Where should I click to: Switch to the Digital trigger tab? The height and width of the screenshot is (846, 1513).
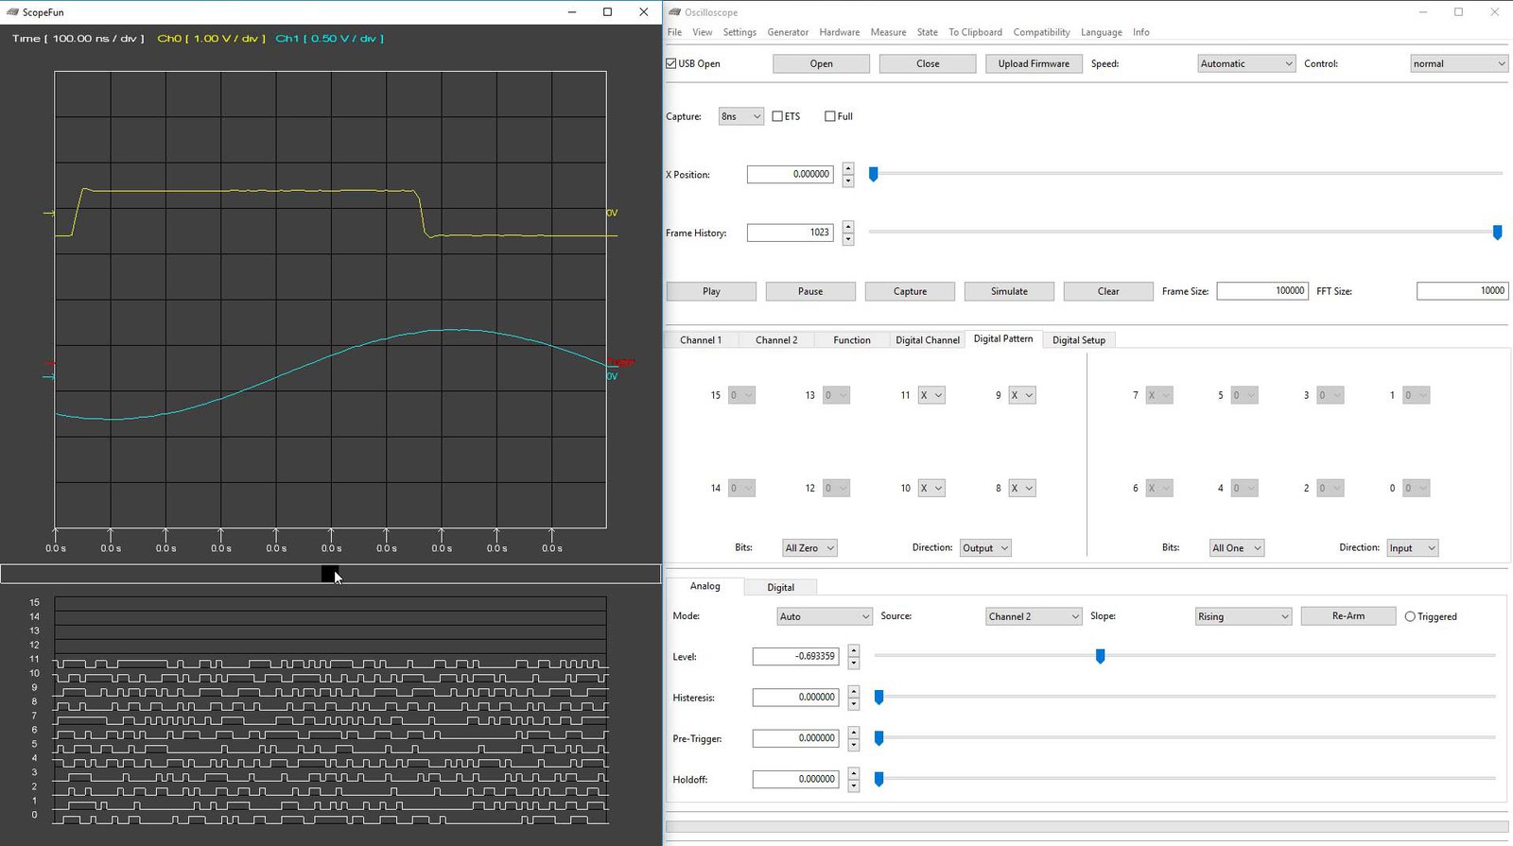click(780, 587)
